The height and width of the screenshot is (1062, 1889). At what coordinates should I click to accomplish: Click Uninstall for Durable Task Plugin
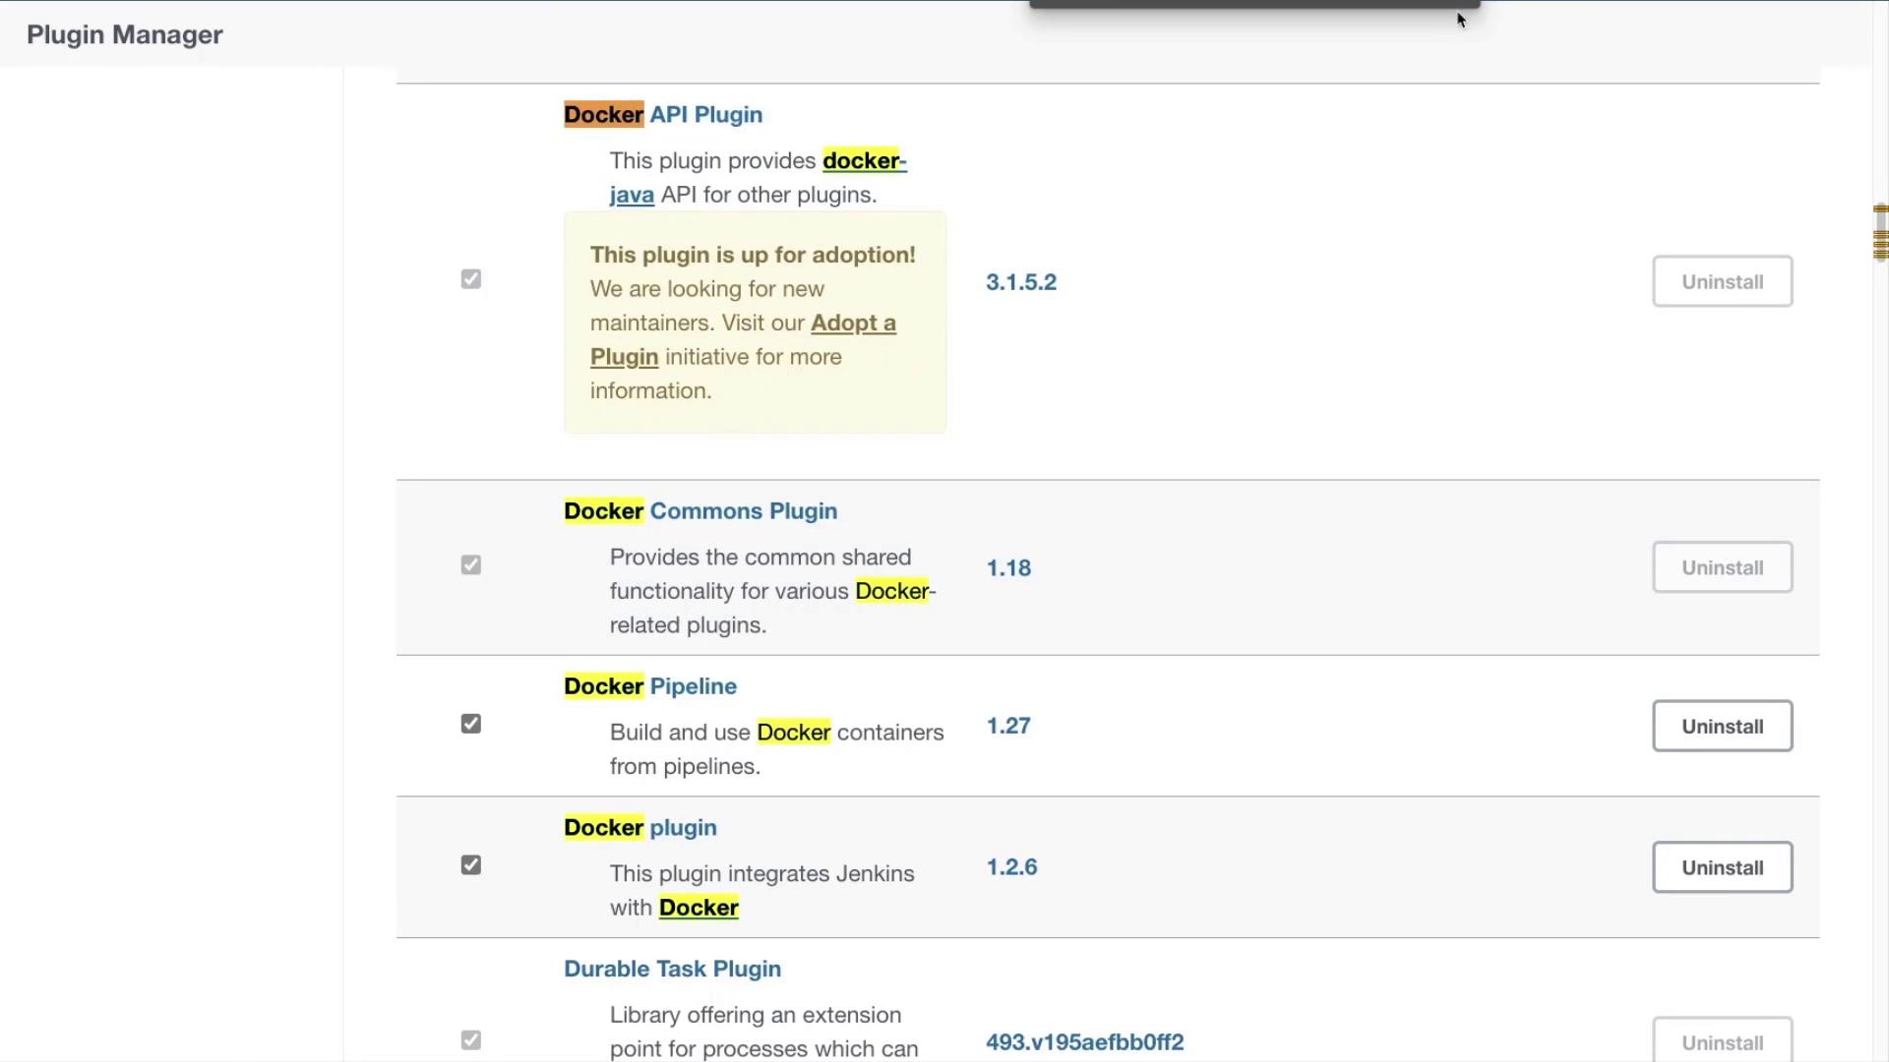tap(1722, 1042)
